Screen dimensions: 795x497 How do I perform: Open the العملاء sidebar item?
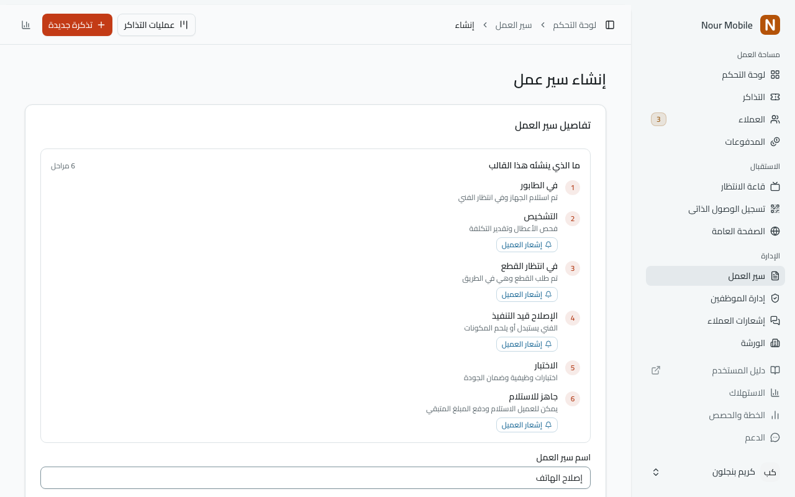pyautogui.click(x=715, y=119)
